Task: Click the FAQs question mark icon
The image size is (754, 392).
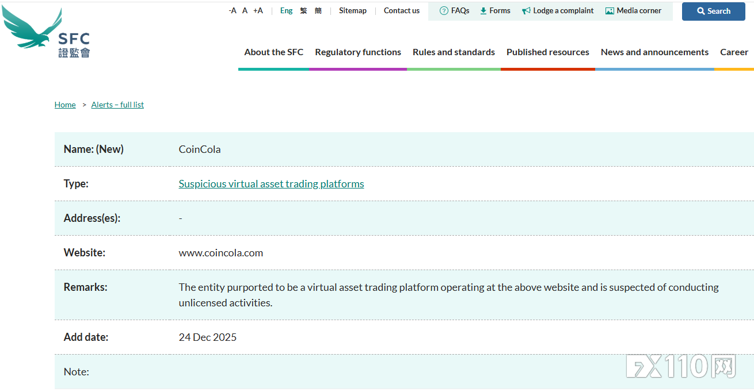Action: [x=444, y=11]
